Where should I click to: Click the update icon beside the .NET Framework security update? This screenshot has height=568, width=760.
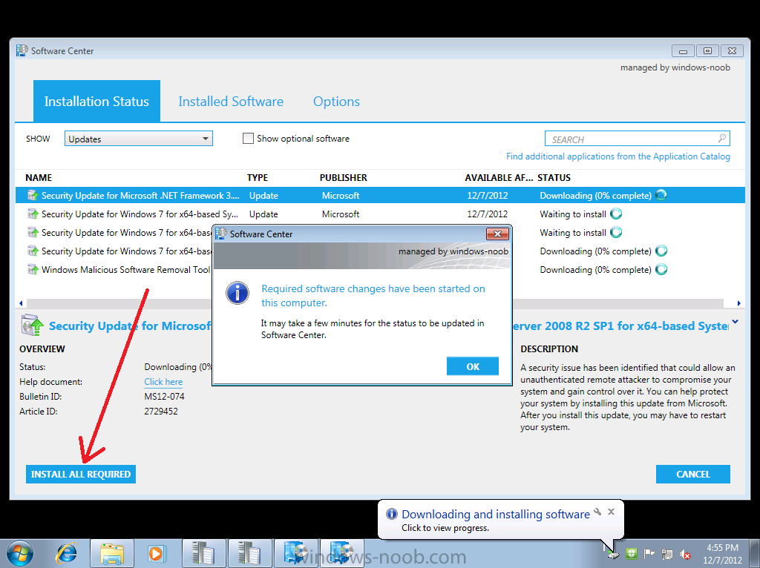pos(33,195)
